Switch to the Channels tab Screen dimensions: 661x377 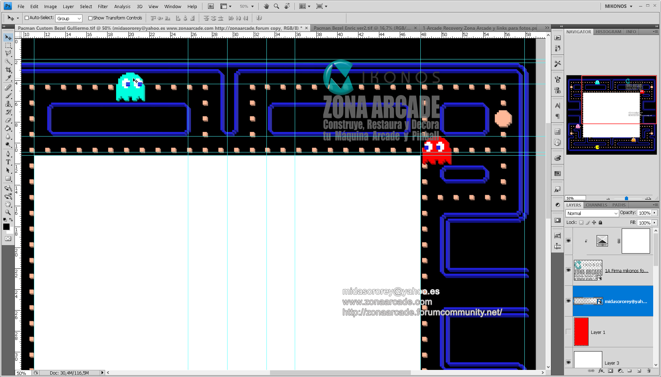tap(596, 205)
